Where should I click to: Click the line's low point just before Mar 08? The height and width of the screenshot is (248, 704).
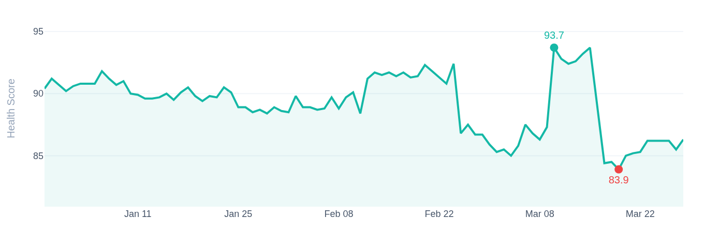[x=511, y=156]
